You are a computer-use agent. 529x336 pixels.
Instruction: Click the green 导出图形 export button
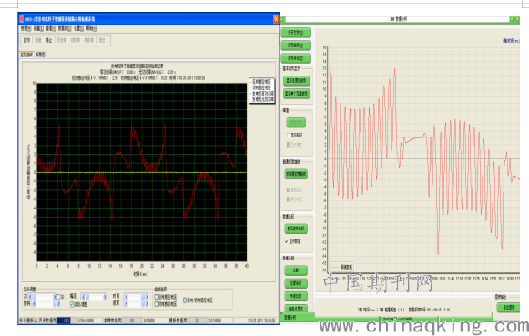click(x=508, y=308)
